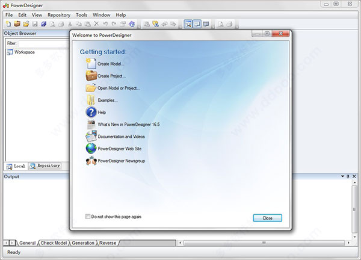The height and width of the screenshot is (260, 361).
Task: Open the Repository menu
Action: pos(59,15)
